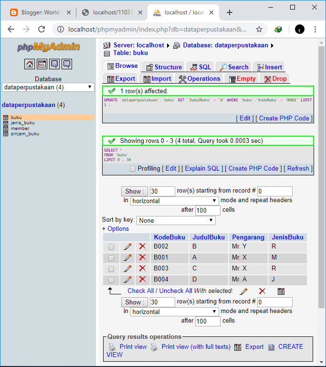The image size is (326, 367).
Task: Click Edit link under UPDATE query
Action: pyautogui.click(x=245, y=118)
